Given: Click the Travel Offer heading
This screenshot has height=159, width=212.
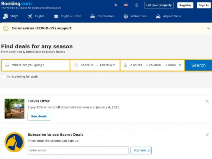Looking at the screenshot, I should [x=39, y=101].
